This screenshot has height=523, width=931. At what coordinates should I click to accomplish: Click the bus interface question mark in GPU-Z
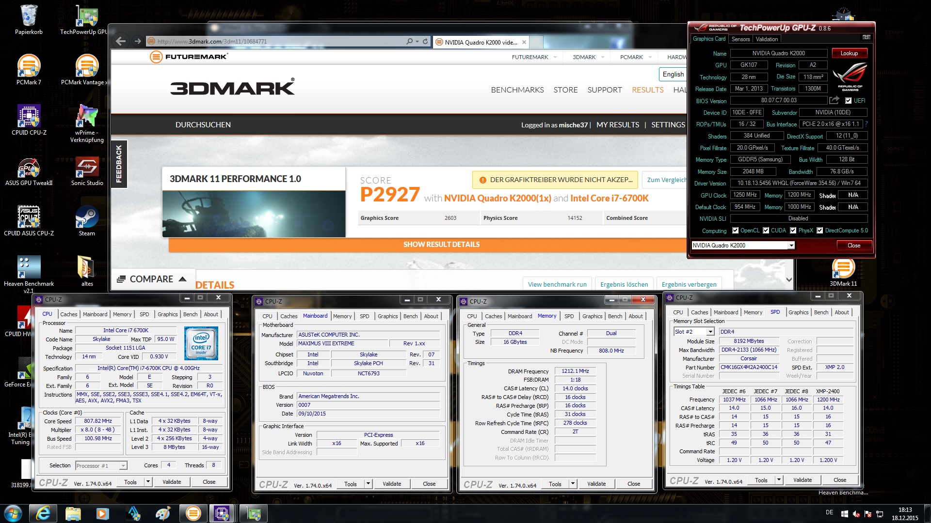(x=866, y=124)
